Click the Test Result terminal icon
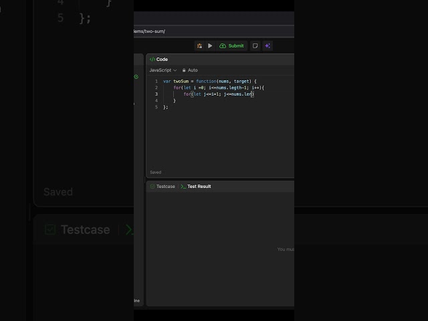The height and width of the screenshot is (321, 428). [183, 187]
